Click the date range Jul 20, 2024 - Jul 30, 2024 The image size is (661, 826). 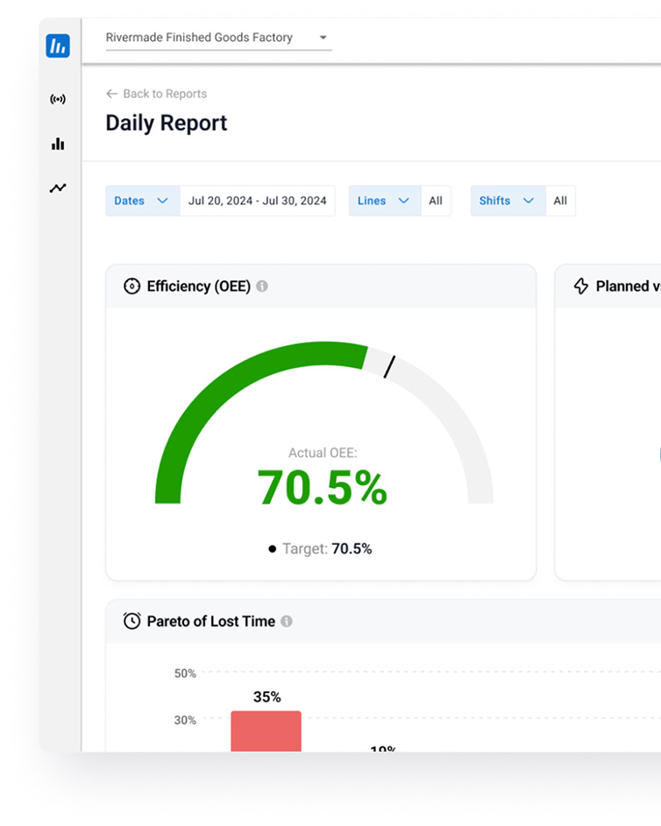(257, 201)
